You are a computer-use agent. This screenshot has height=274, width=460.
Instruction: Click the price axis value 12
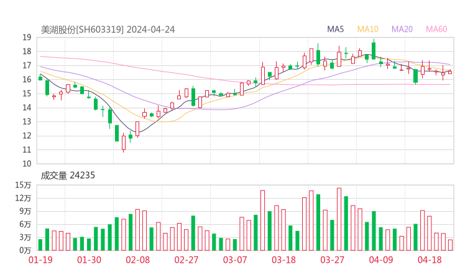(27, 136)
